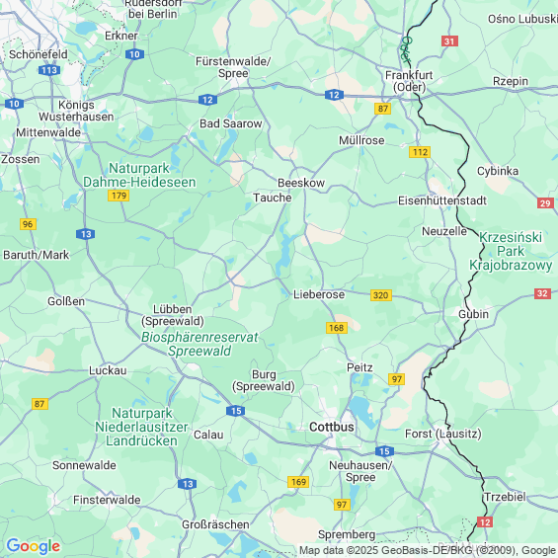Open Krzesiński Park Krajobrazowy label
Screen dimensions: 558x558
point(511,251)
